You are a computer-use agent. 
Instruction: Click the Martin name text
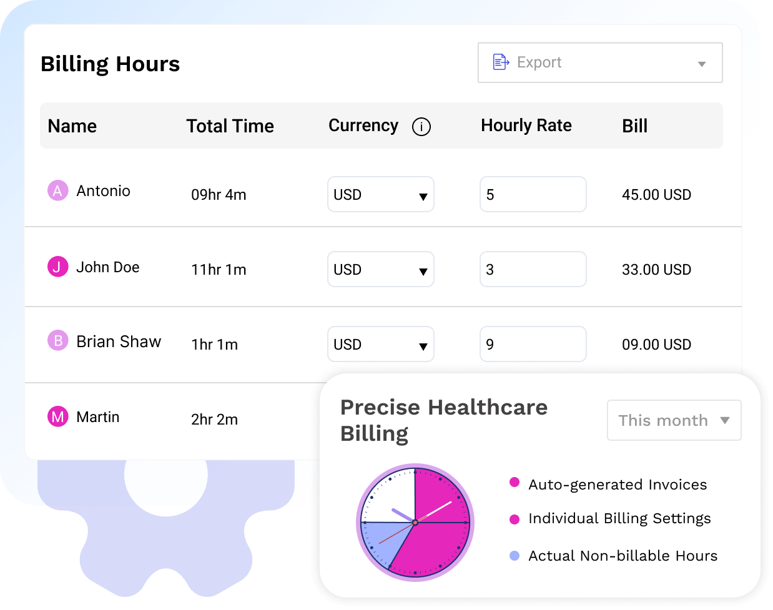(98, 417)
